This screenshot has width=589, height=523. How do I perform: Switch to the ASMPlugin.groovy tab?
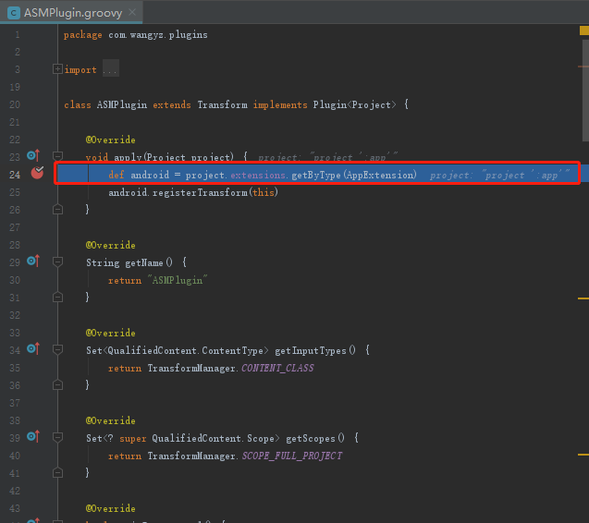(71, 13)
